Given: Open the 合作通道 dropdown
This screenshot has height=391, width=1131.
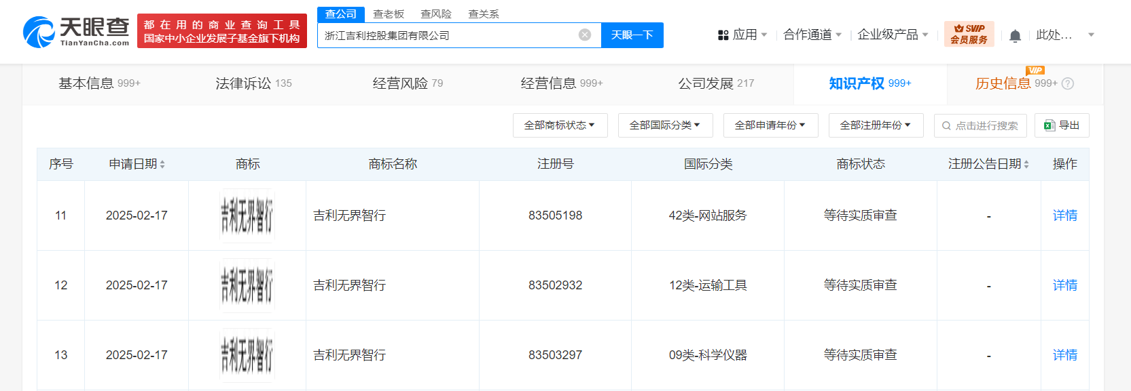Looking at the screenshot, I should (x=812, y=35).
